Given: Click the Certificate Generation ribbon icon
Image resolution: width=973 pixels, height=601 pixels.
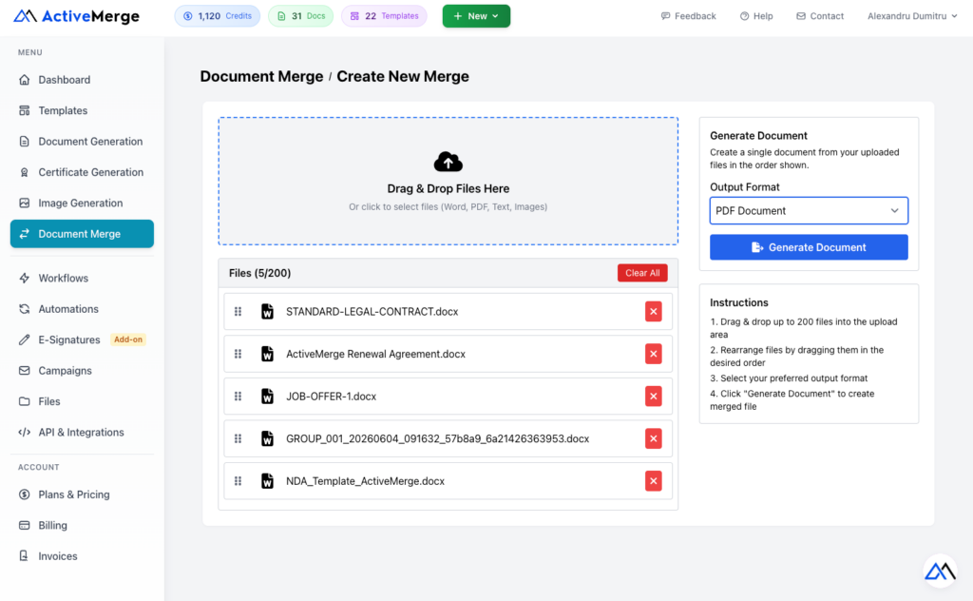Looking at the screenshot, I should (x=24, y=172).
